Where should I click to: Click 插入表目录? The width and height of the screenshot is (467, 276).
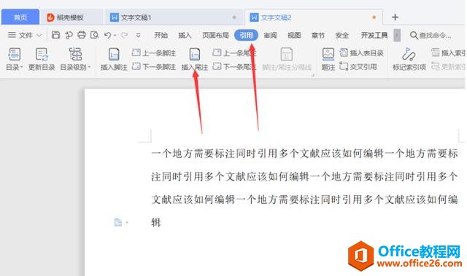tap(362, 53)
